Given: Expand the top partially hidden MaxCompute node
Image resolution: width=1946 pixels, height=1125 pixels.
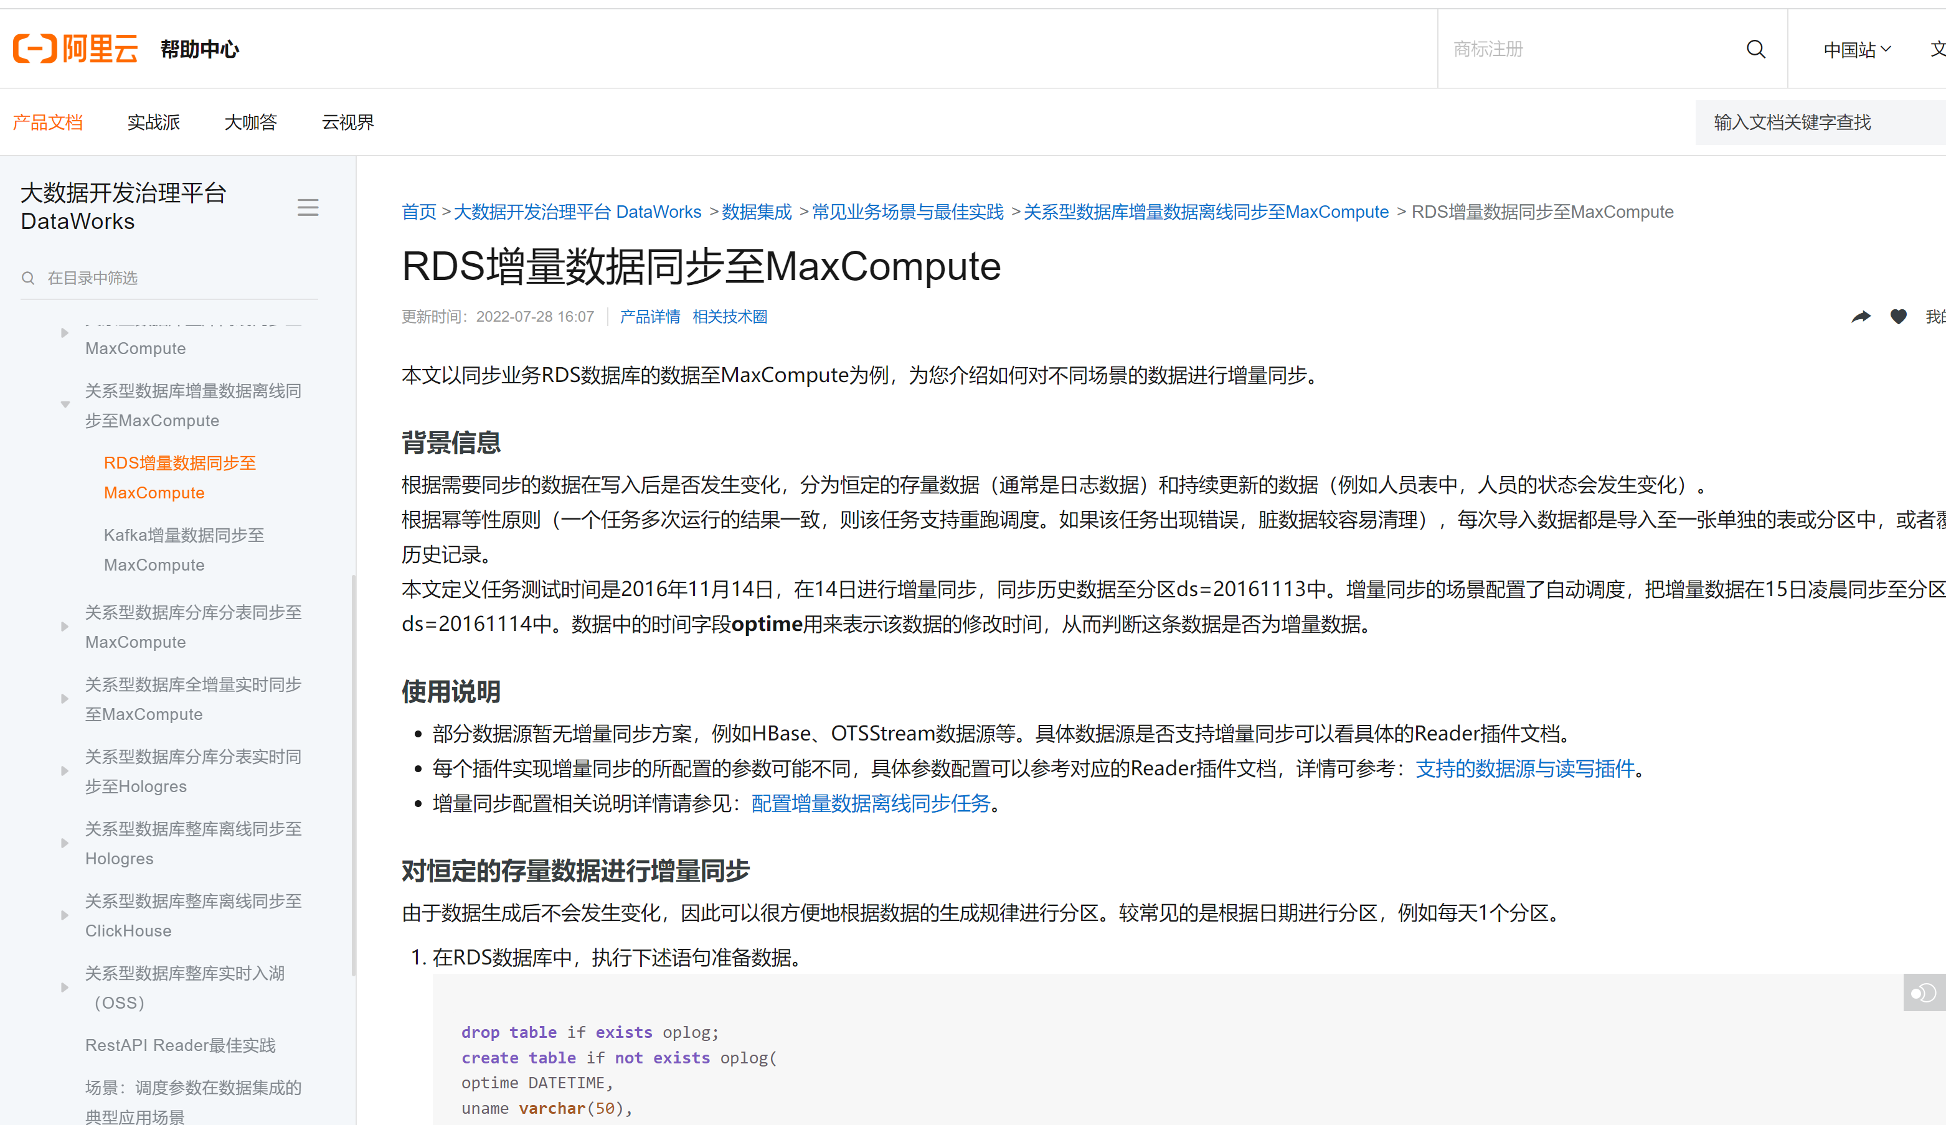Looking at the screenshot, I should (x=65, y=332).
